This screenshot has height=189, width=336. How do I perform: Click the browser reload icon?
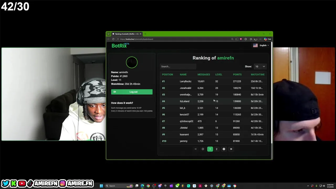coord(113,39)
